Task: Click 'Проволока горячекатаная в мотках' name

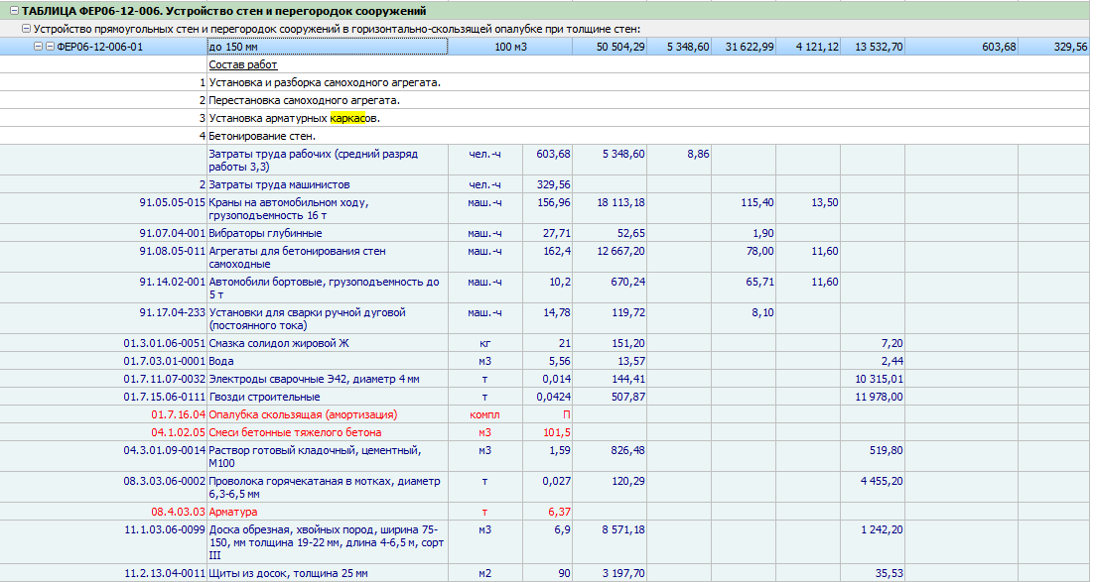Action: click(x=325, y=487)
